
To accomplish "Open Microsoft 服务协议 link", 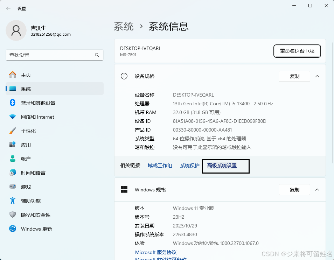I will pos(156,252).
